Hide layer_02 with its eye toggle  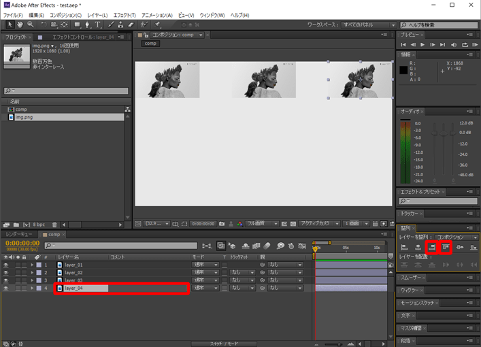(x=6, y=272)
